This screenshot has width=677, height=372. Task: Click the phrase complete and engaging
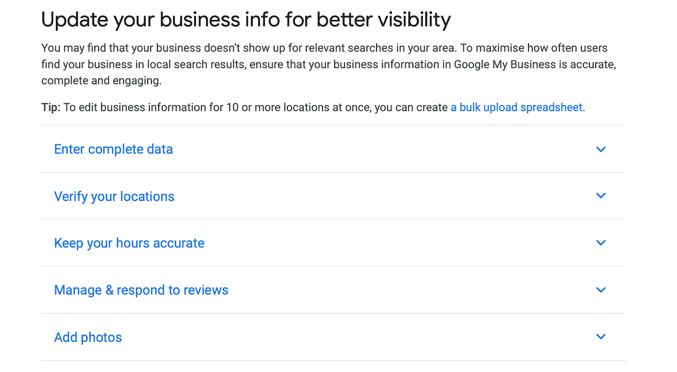click(101, 81)
